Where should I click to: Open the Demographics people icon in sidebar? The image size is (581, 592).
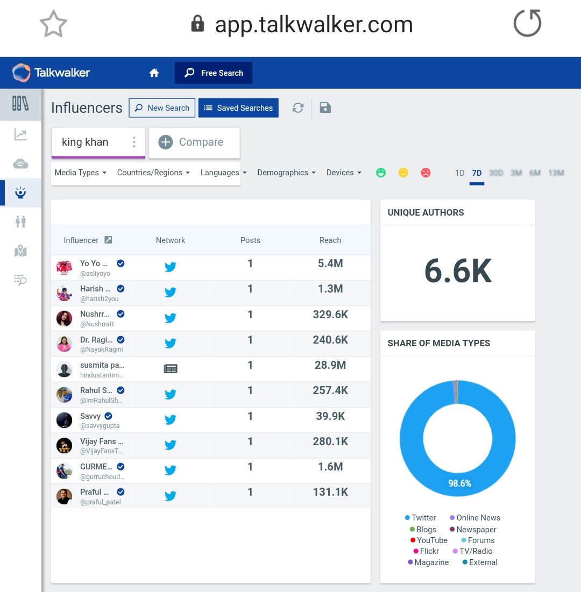20,222
